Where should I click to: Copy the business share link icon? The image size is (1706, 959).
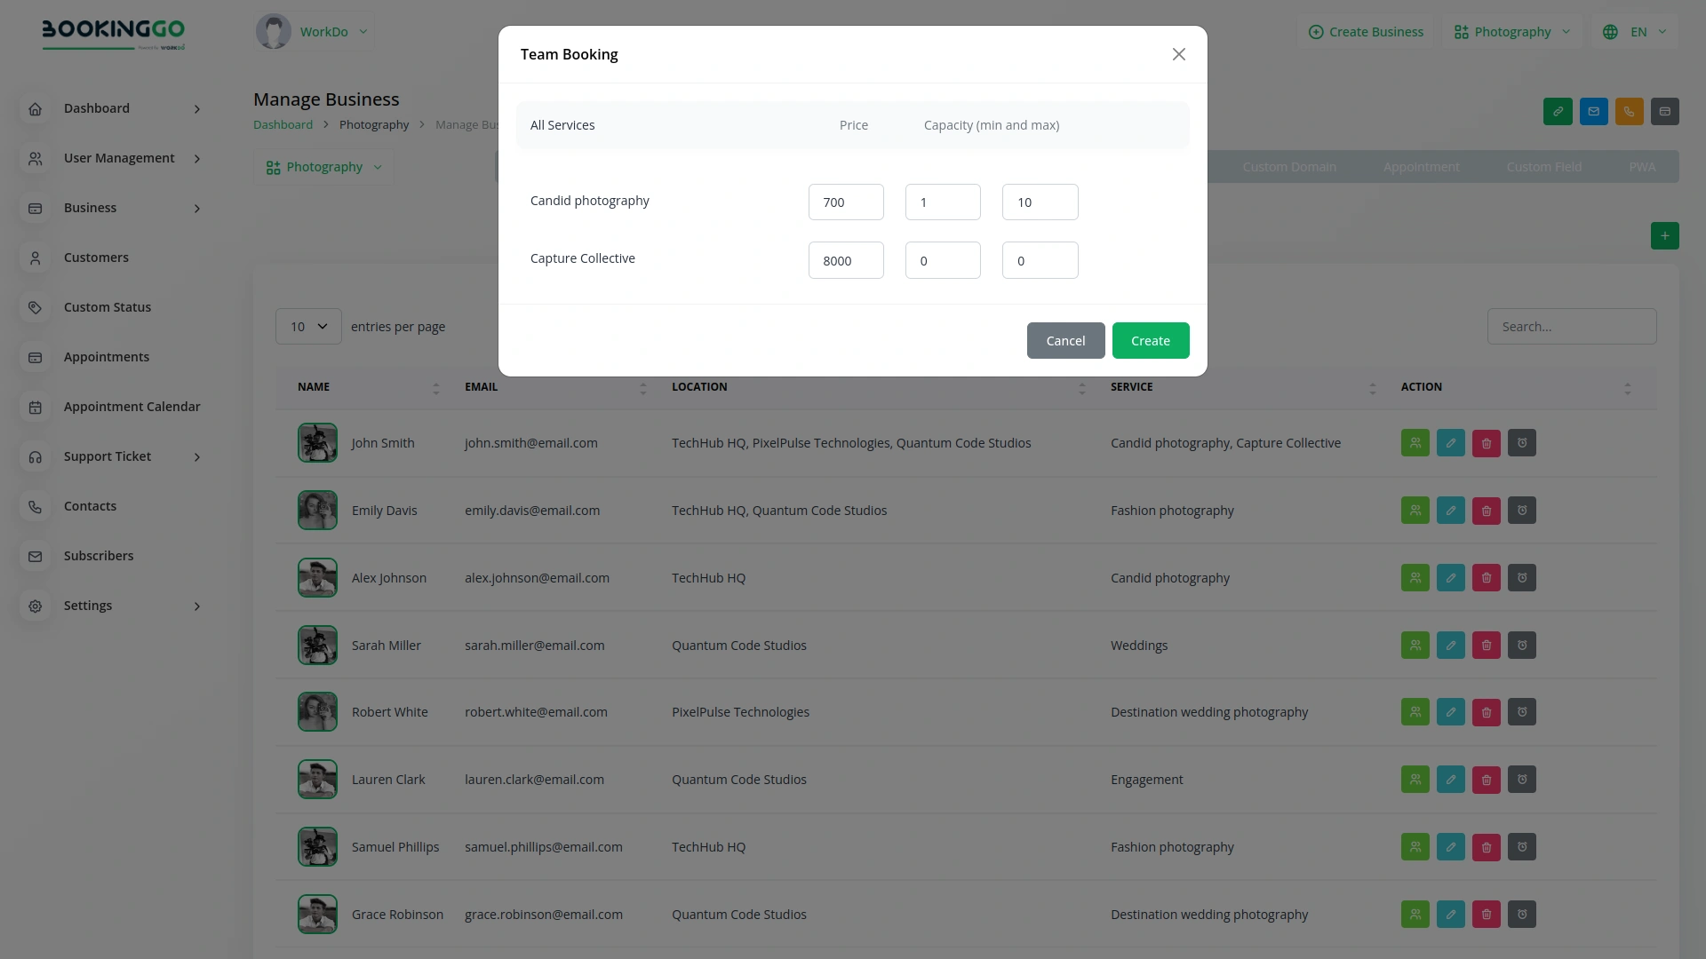point(1558,111)
